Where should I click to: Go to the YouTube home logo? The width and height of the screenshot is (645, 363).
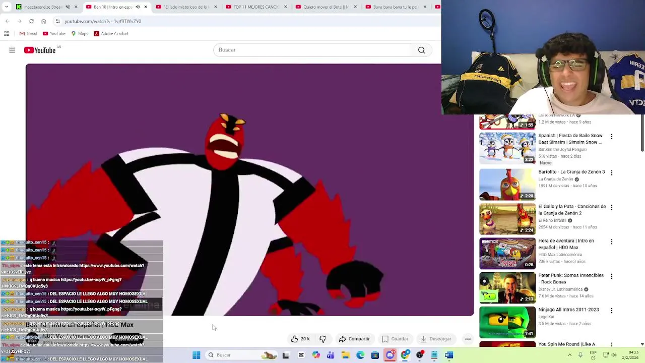pyautogui.click(x=40, y=50)
